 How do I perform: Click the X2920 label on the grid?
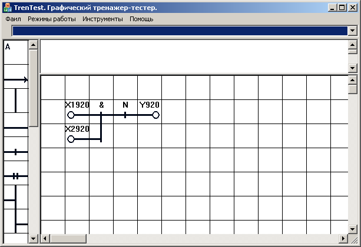tap(77, 129)
